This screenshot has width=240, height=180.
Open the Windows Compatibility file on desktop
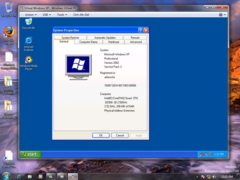(9, 61)
